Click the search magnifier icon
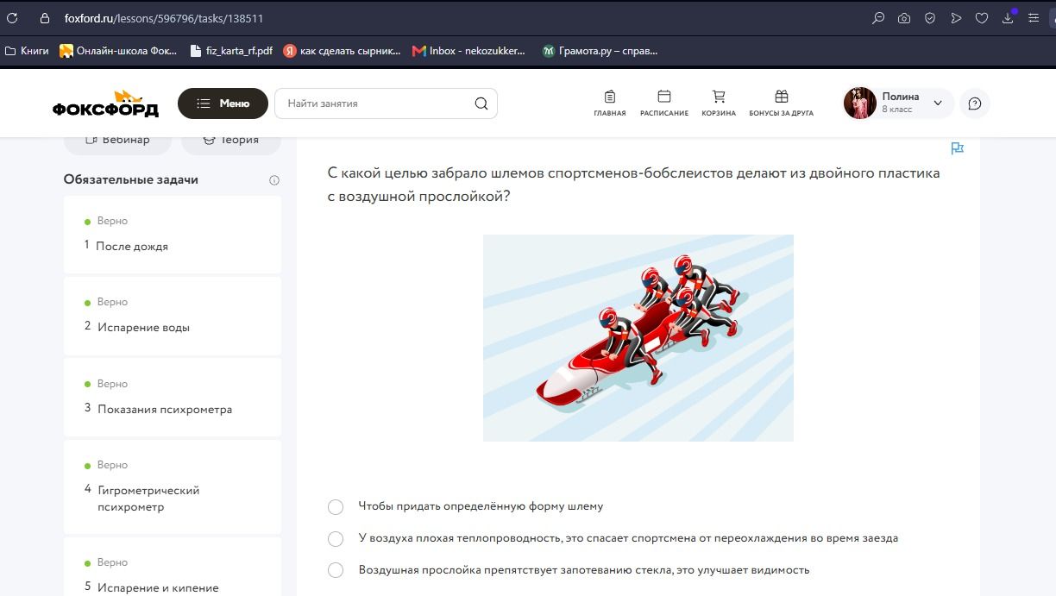This screenshot has height=596, width=1056. (x=481, y=104)
